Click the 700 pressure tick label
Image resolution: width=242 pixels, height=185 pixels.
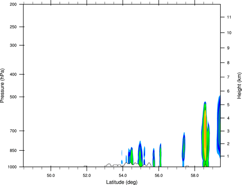tap(13, 131)
